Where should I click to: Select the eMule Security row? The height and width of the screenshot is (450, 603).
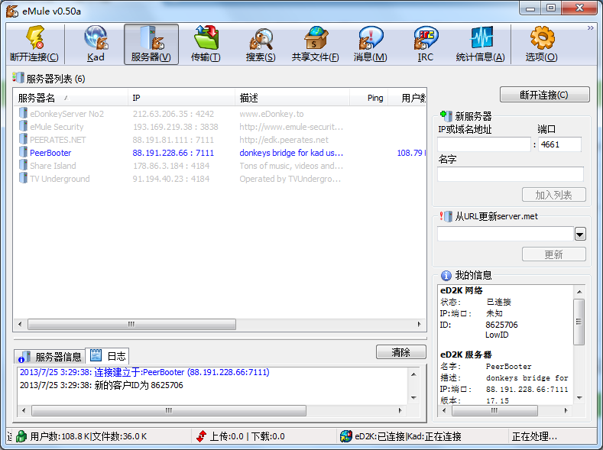pyautogui.click(x=220, y=127)
